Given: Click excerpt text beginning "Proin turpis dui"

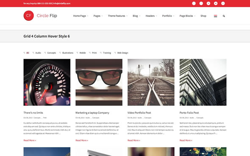Looking at the screenshot, I should [x=151, y=128].
